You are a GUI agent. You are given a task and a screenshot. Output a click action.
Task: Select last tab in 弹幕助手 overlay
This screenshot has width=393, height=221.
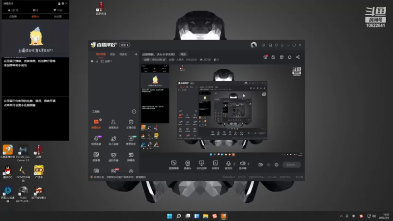point(58,17)
